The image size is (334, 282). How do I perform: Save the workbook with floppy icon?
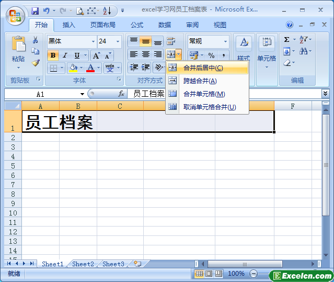pyautogui.click(x=35, y=10)
